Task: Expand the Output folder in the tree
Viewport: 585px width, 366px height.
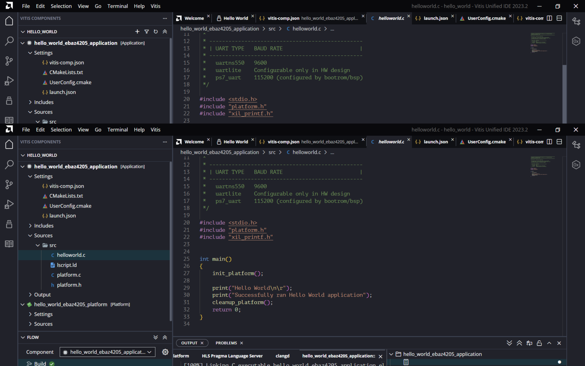Action: pos(42,295)
